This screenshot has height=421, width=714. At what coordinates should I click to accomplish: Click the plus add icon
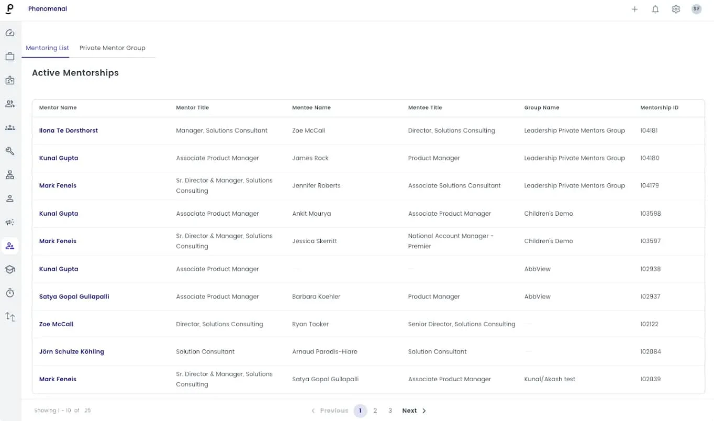click(x=634, y=9)
